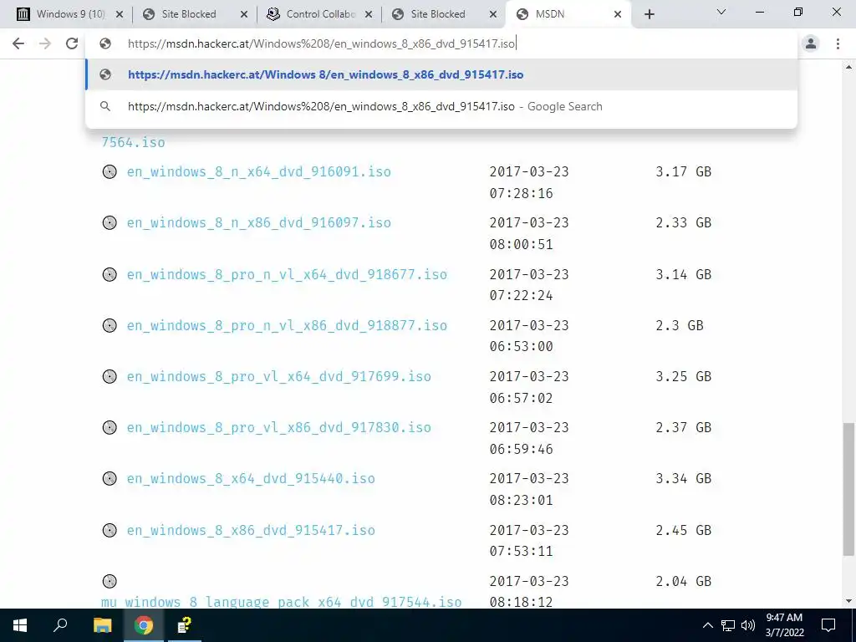
Task: Click disc icon above the language pack link
Action: [x=110, y=581]
